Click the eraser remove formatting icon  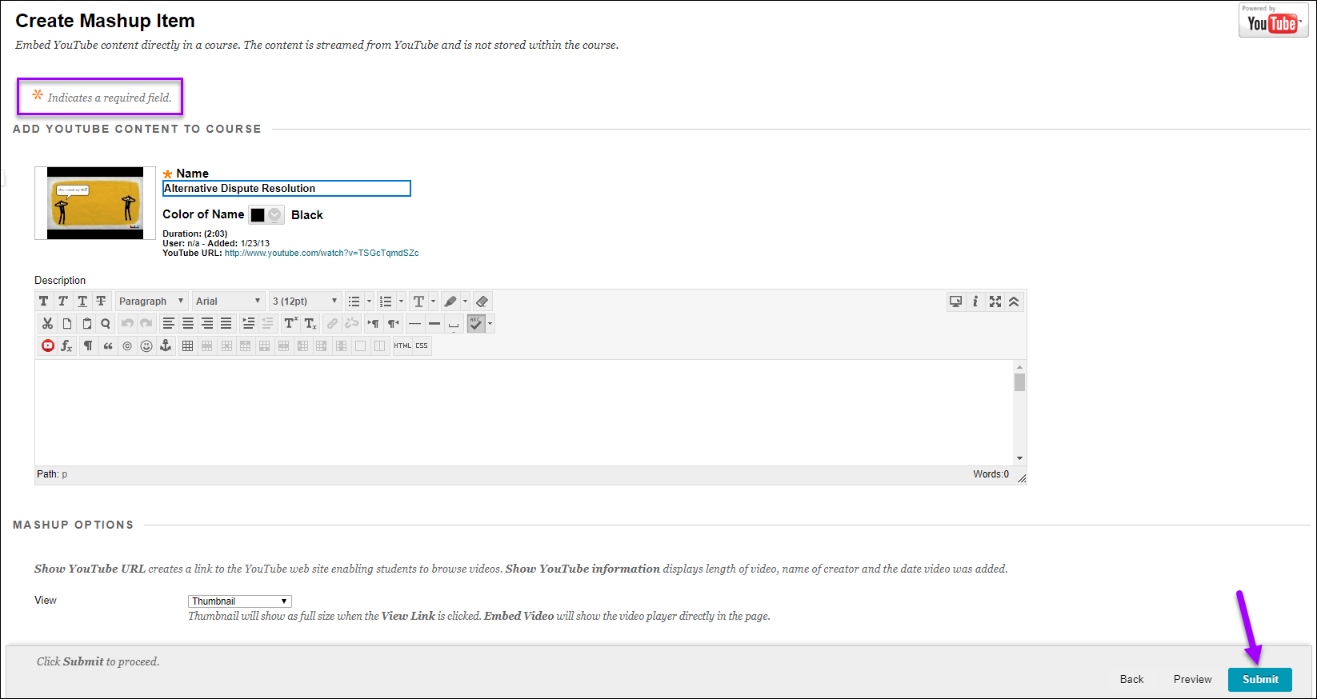tap(482, 302)
